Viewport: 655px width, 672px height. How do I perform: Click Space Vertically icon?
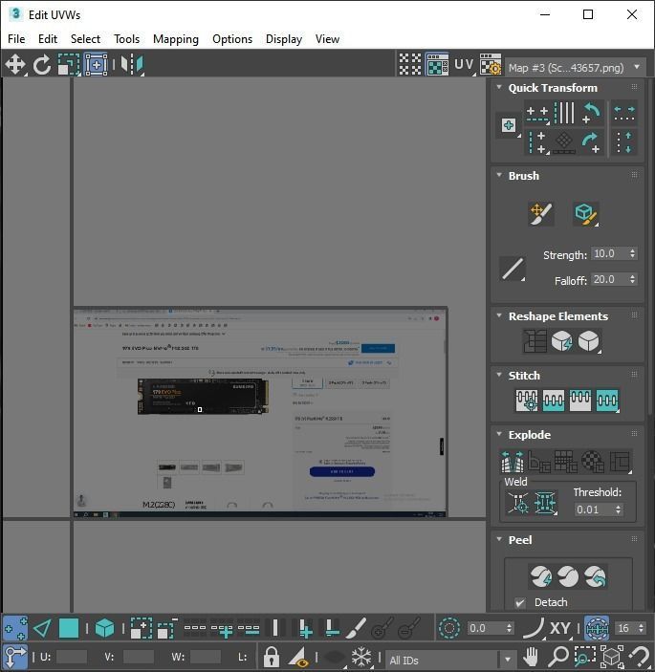[624, 142]
